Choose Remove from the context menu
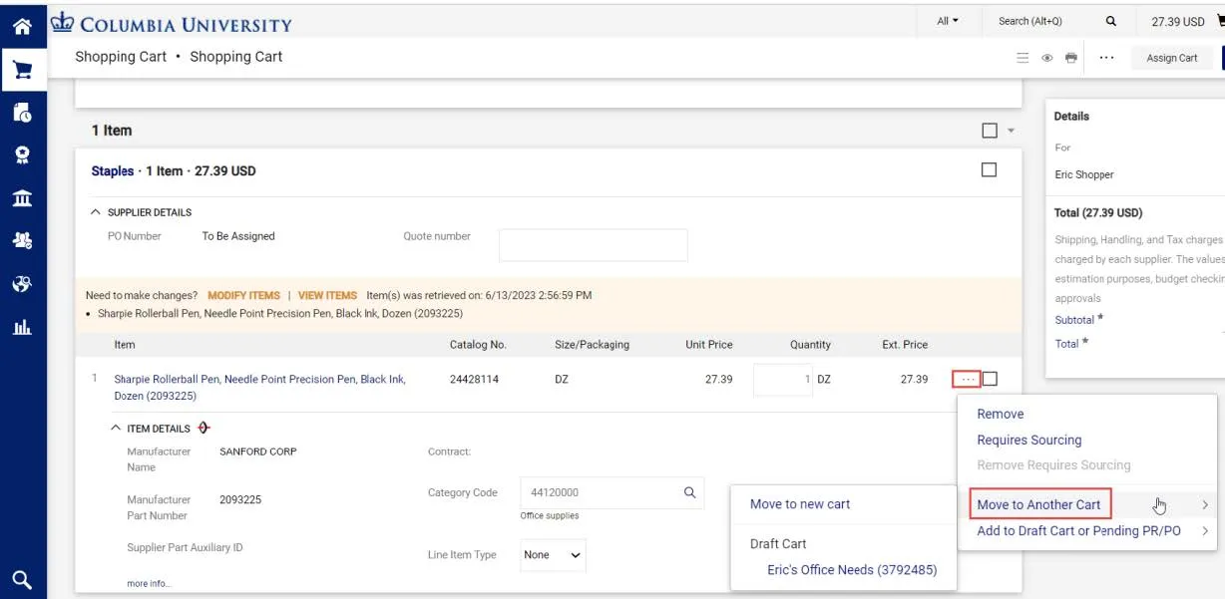This screenshot has height=599, width=1225. 1001,414
